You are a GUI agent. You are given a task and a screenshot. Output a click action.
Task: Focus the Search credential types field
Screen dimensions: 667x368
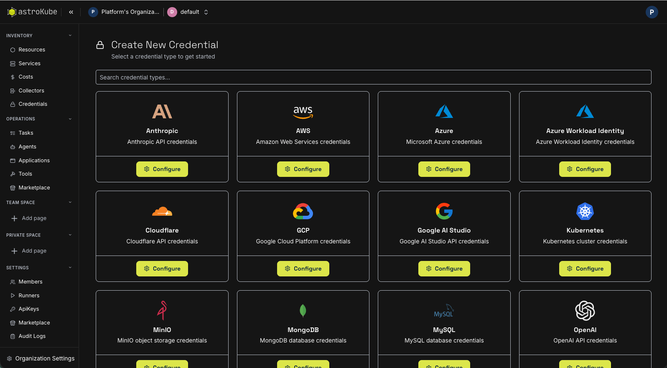(x=373, y=77)
